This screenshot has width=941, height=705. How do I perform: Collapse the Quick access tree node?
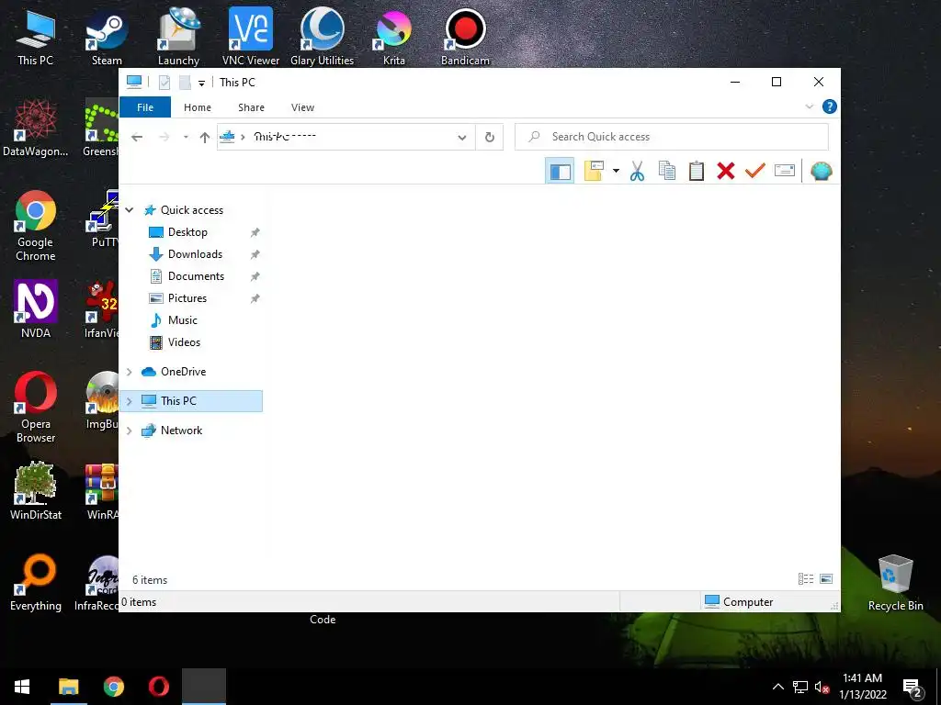(129, 210)
